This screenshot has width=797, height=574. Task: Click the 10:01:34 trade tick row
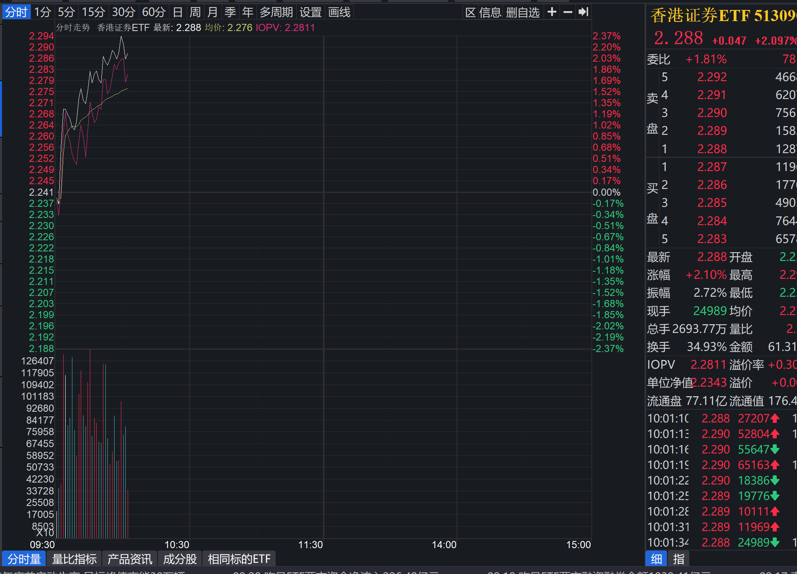[x=721, y=543]
